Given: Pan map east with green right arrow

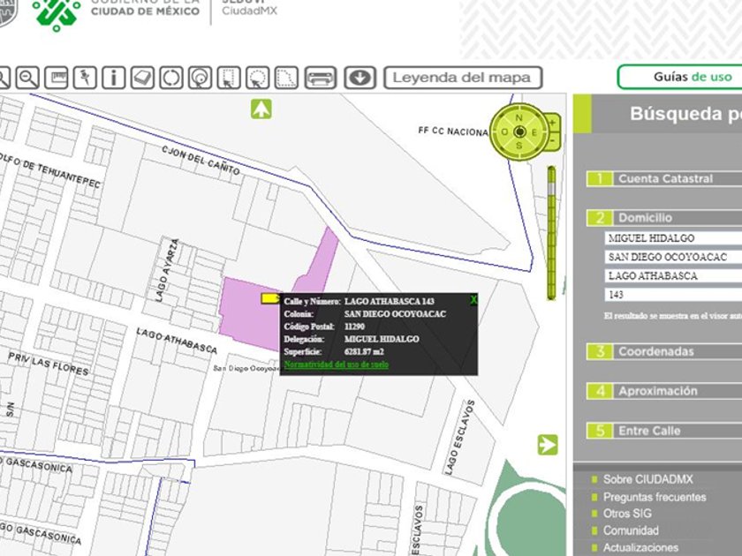Looking at the screenshot, I should (548, 445).
